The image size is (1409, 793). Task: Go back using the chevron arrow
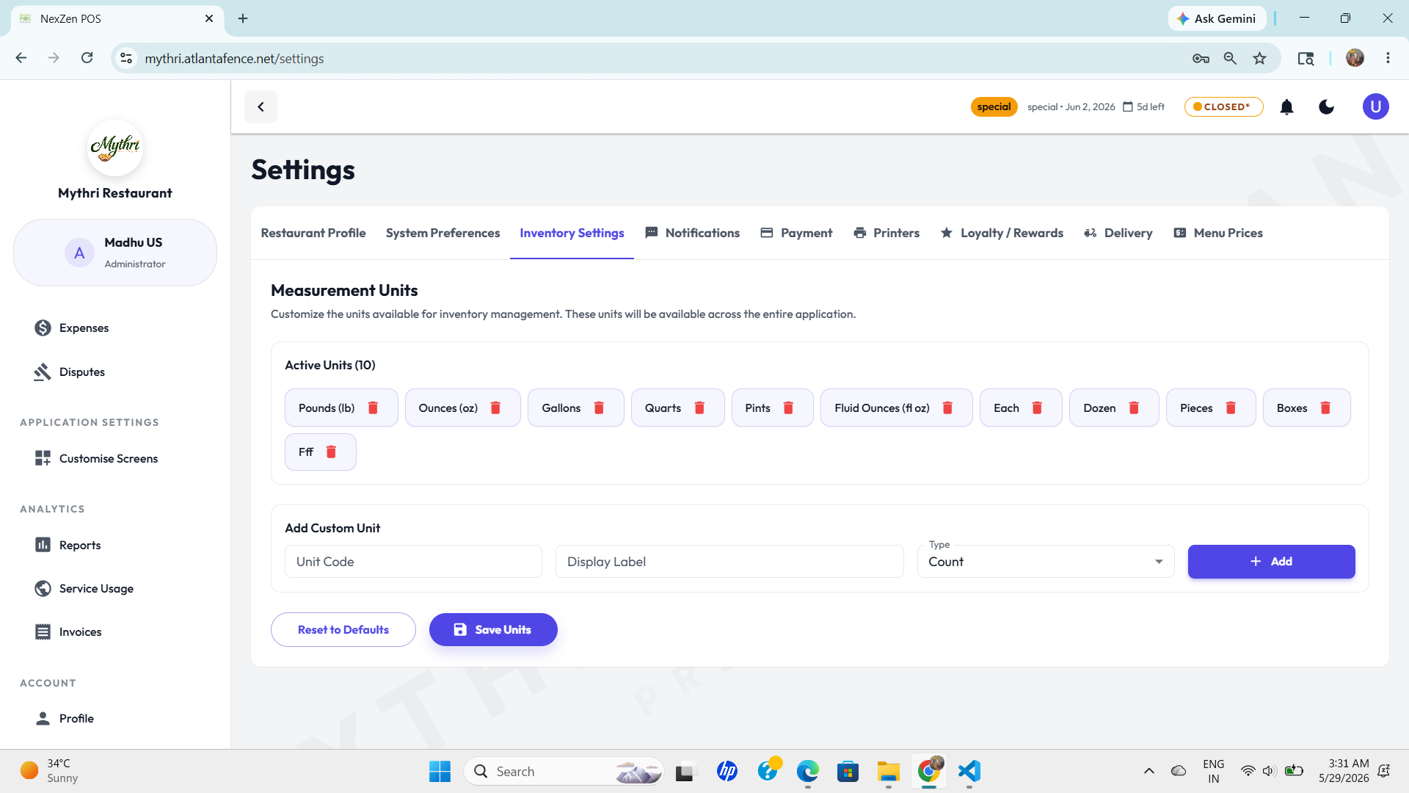tap(261, 107)
